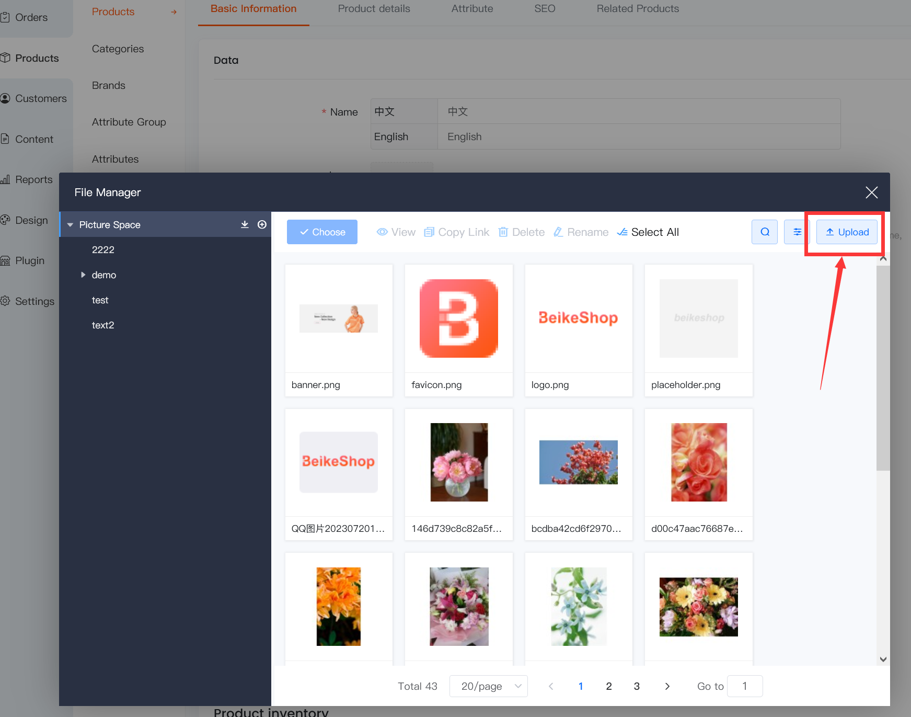Expand the demo folder
This screenshot has width=911, height=717.
point(83,275)
